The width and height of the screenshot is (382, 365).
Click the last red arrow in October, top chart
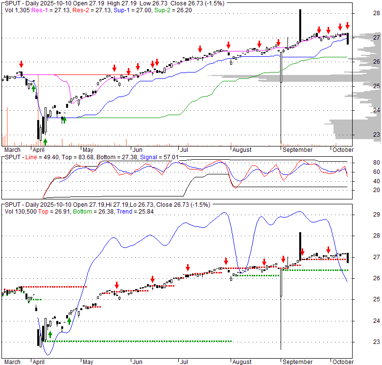(347, 25)
